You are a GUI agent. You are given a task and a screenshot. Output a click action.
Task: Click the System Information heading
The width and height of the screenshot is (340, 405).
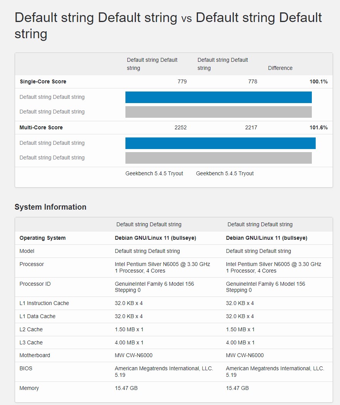click(51, 207)
